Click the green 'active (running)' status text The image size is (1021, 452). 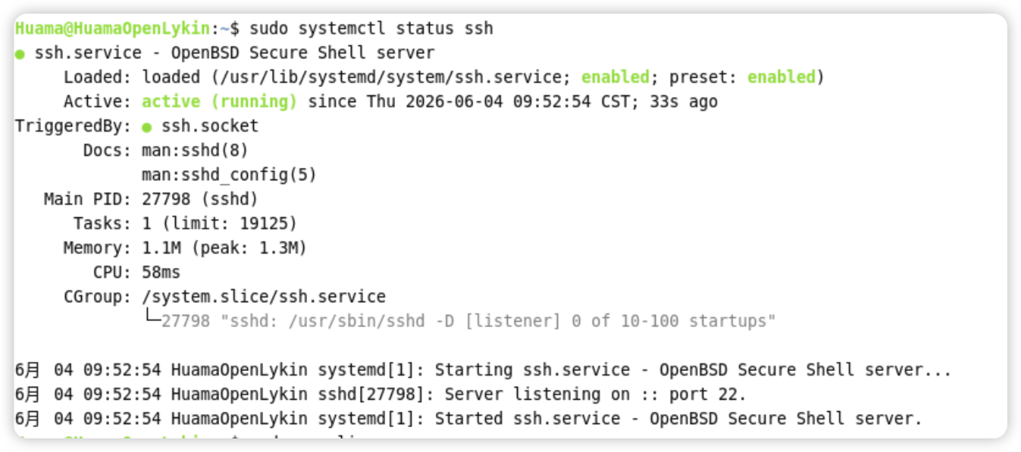(x=219, y=101)
